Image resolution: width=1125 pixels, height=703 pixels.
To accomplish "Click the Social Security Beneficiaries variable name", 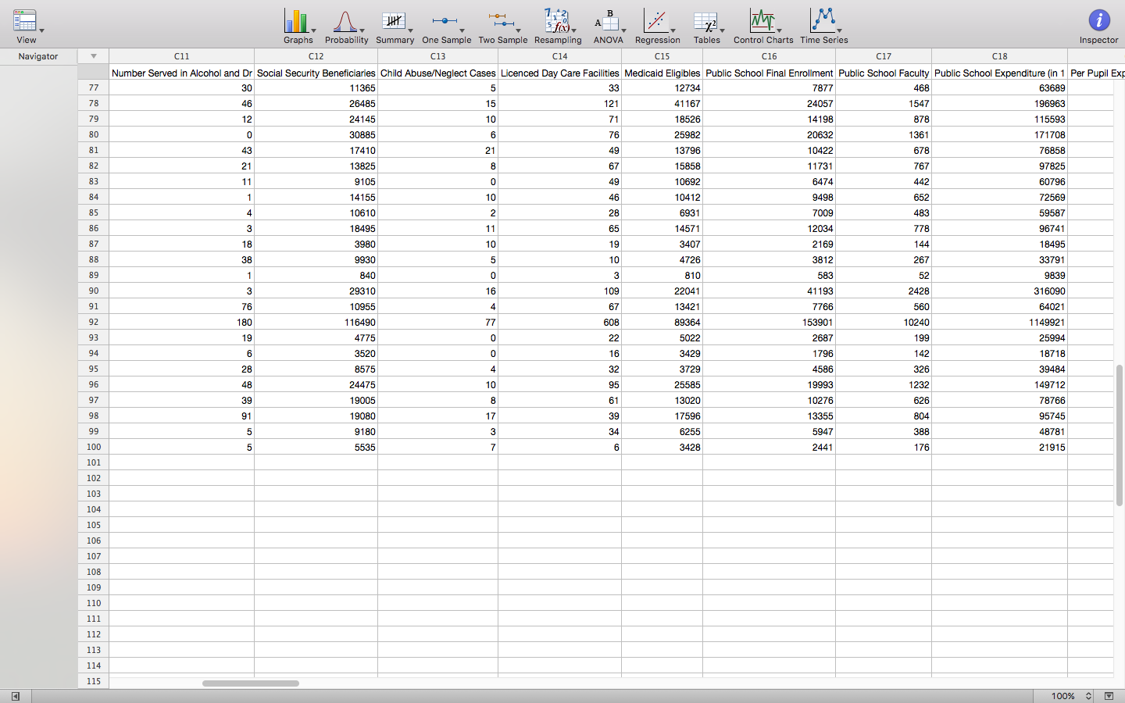I will (x=316, y=73).
